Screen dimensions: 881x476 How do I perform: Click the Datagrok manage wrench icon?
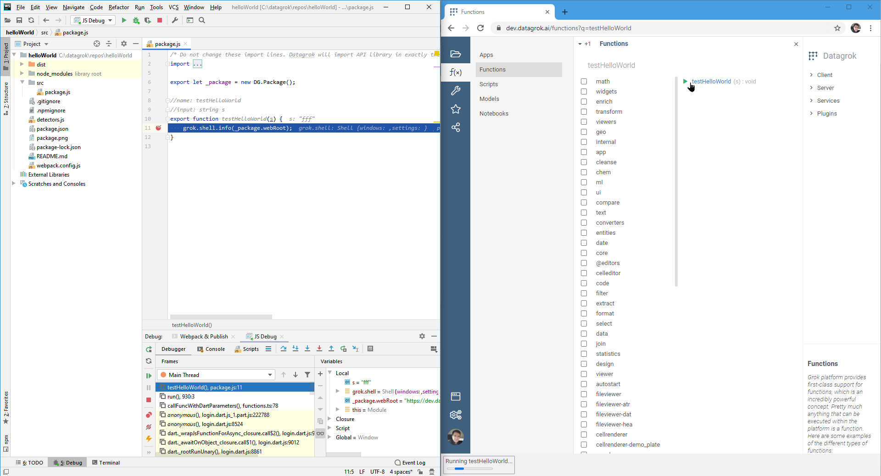pos(456,90)
